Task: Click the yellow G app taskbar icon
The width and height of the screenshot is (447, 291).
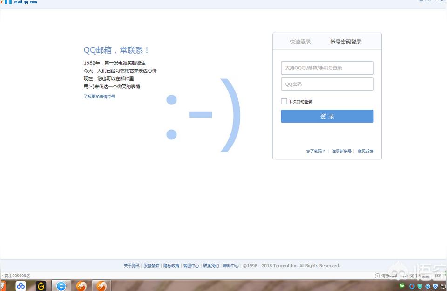Action: [x=41, y=285]
